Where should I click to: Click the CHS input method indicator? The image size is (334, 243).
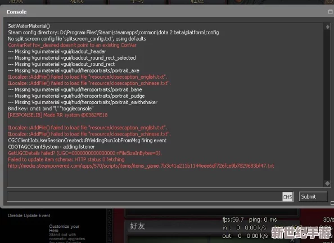(x=287, y=197)
